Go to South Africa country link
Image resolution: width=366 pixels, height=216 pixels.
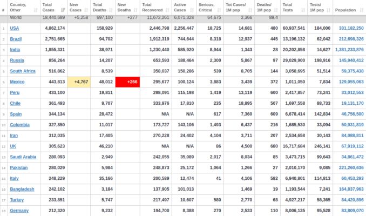click(23, 71)
